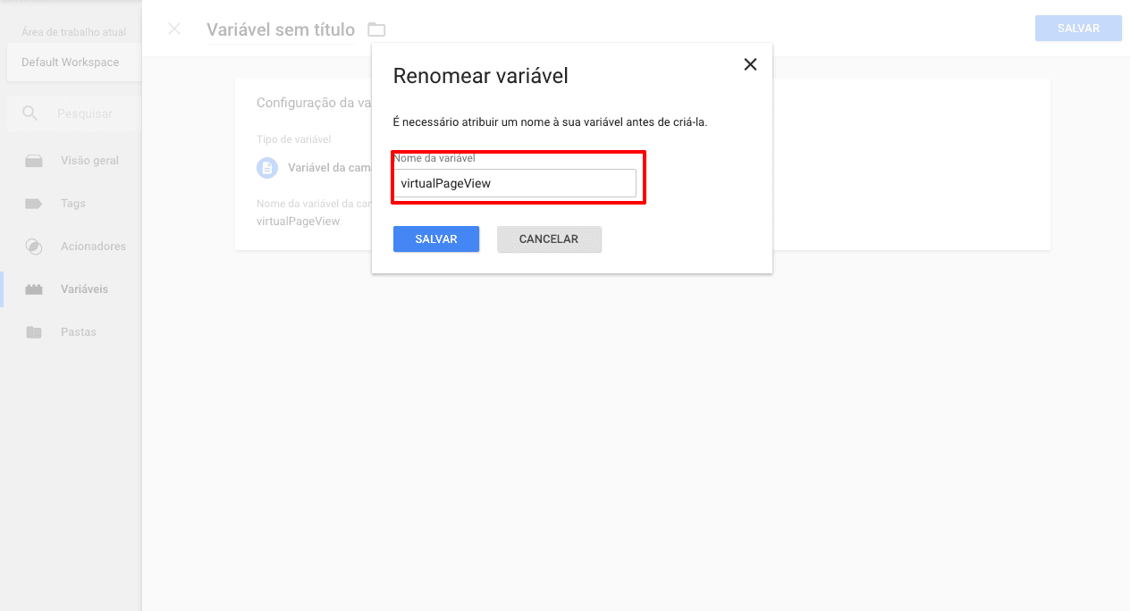Close the Renomear variável dialog

[x=750, y=63]
